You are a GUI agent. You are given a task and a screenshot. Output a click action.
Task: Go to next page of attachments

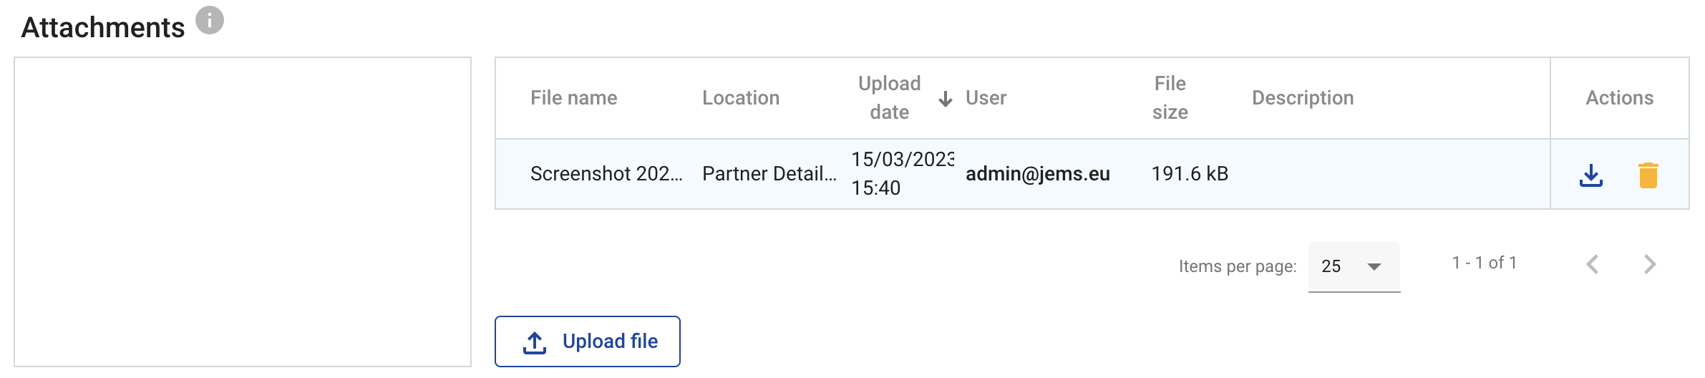click(1649, 264)
